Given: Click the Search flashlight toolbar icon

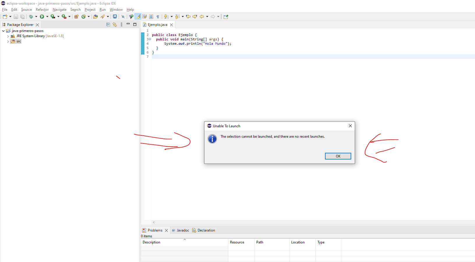Looking at the screenshot, I should click(x=103, y=17).
